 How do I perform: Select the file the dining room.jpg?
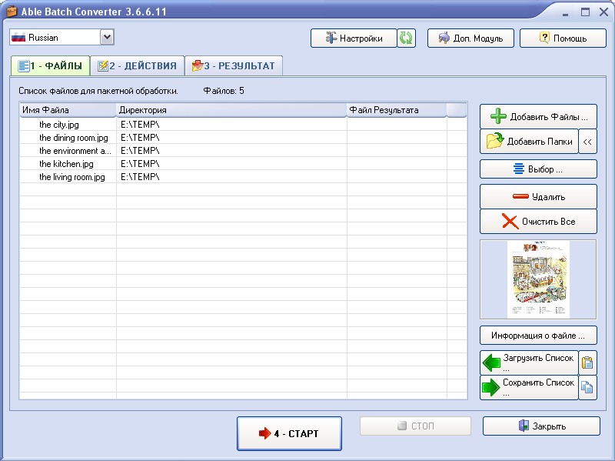73,138
